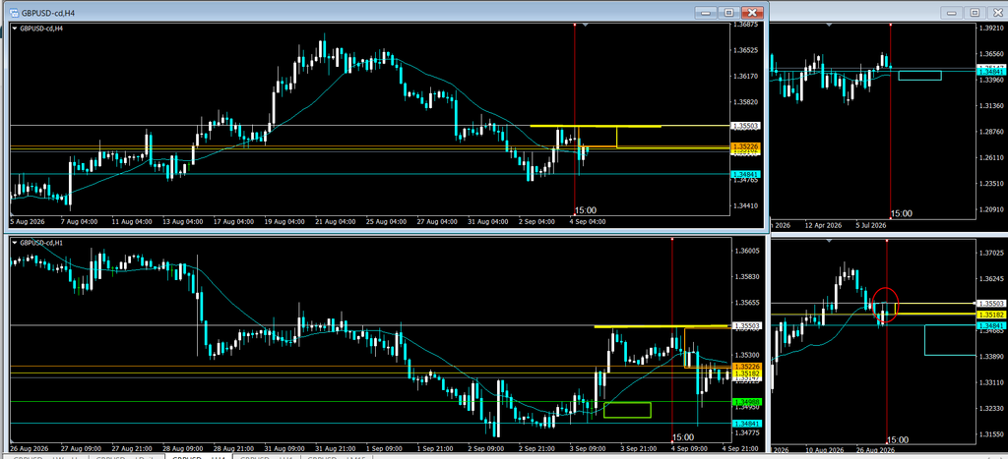The image size is (1008, 459).
Task: Select the cyan rectangle in upper-right chart
Action: 920,76
